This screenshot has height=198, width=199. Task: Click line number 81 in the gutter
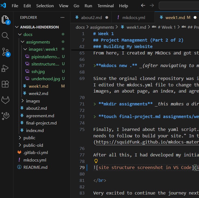[82, 180]
